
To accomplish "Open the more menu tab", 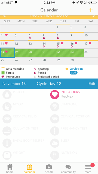I will (x=88, y=169).
